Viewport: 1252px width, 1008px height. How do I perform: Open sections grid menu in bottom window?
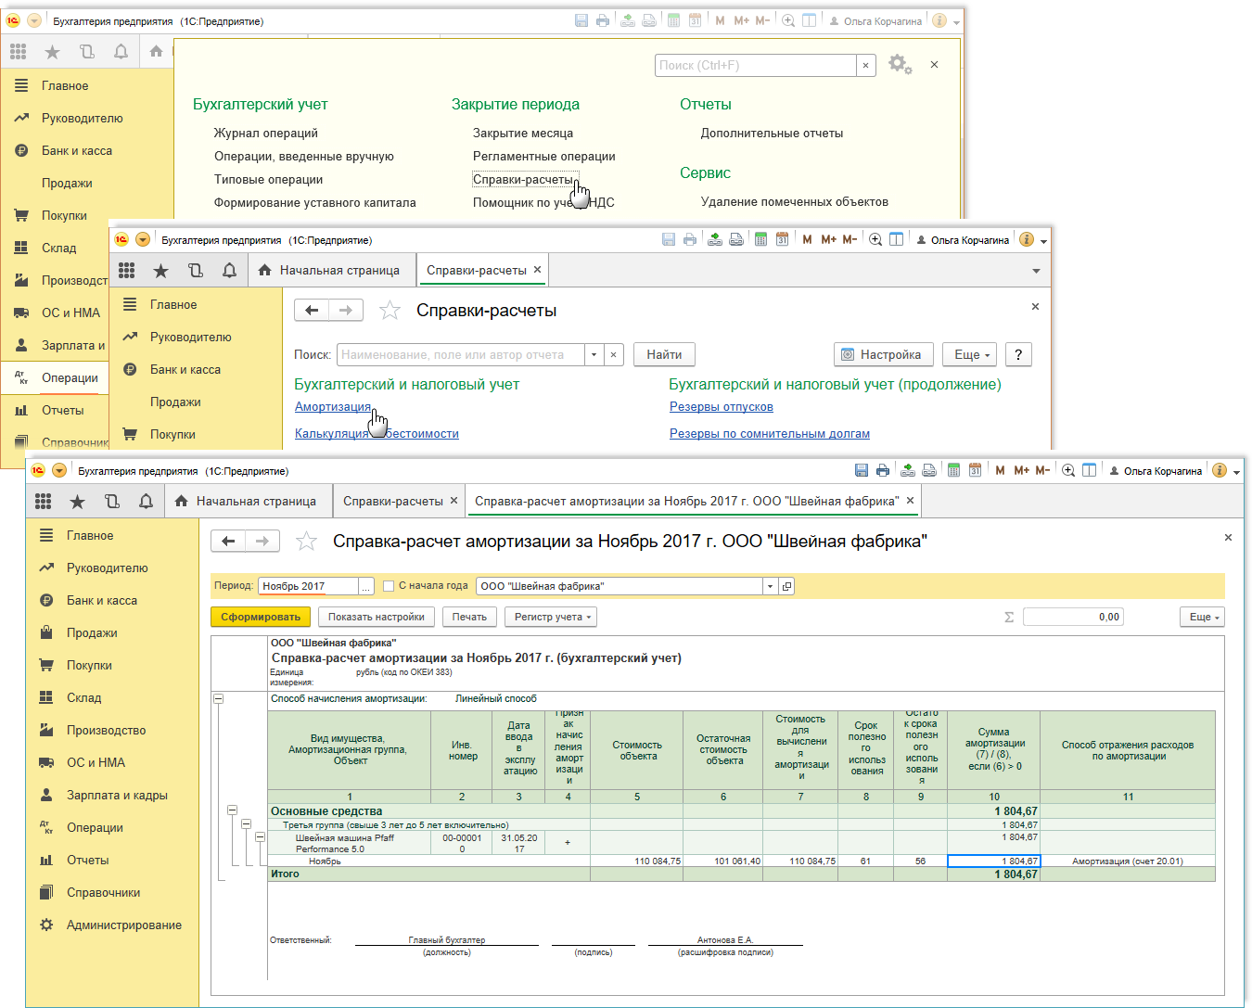tap(44, 502)
